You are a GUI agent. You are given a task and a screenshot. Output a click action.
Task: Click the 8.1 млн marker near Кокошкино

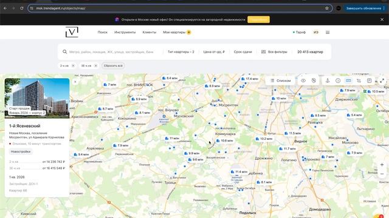point(143,113)
